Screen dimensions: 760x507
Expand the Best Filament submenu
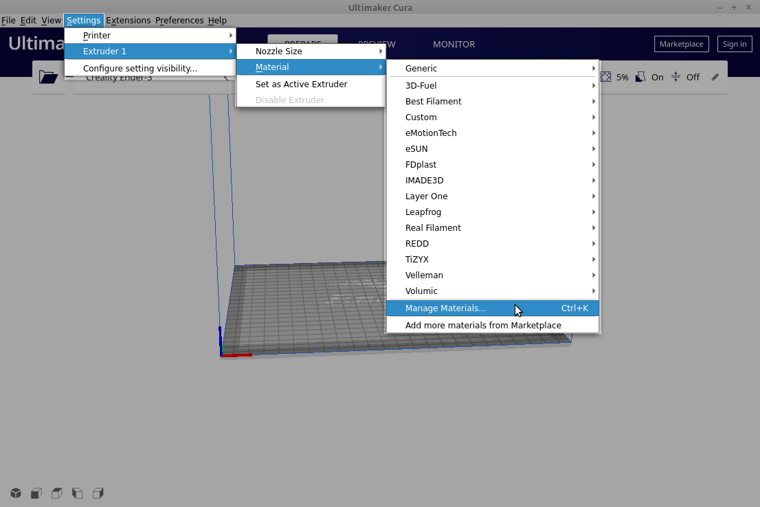(493, 101)
